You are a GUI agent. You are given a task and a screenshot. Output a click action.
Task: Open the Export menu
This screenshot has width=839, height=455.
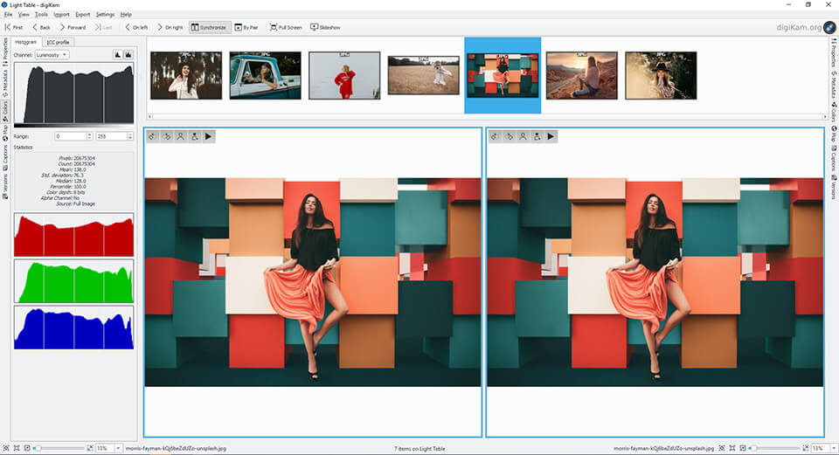coord(82,15)
